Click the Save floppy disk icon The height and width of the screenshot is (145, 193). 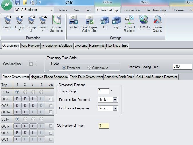pos(17,2)
